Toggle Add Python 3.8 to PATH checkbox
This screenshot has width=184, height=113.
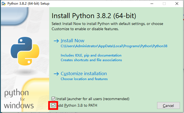53,105
